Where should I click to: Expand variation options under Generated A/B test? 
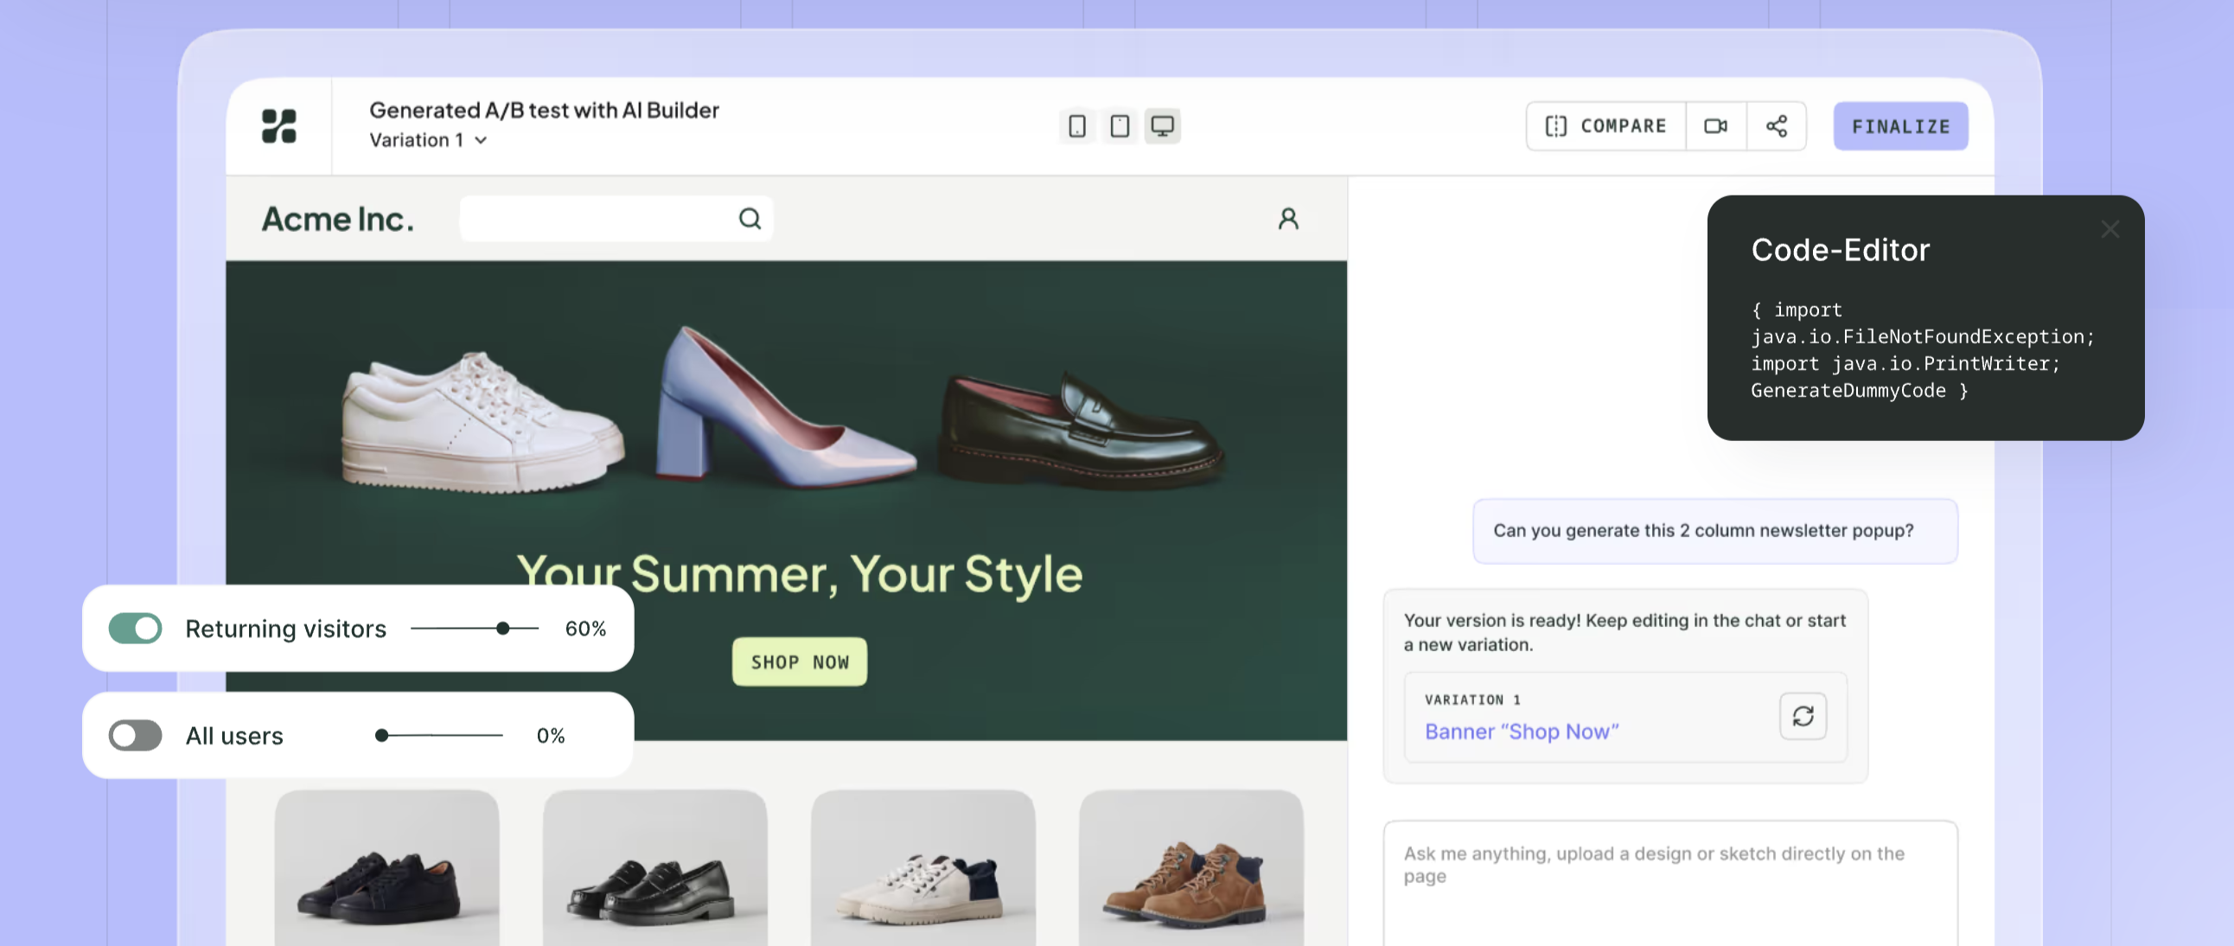click(482, 139)
